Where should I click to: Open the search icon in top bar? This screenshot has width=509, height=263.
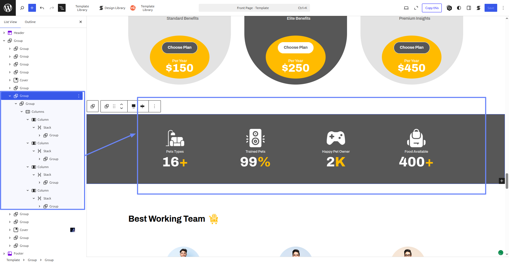coord(22,8)
